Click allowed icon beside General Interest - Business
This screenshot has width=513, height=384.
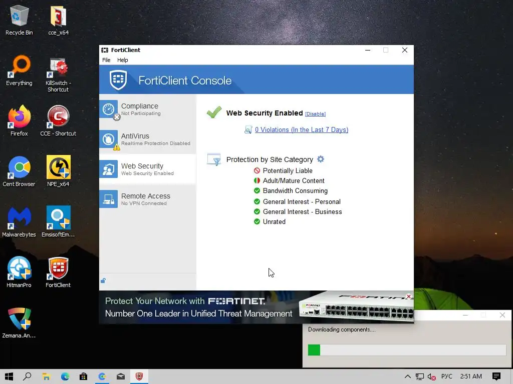click(257, 211)
